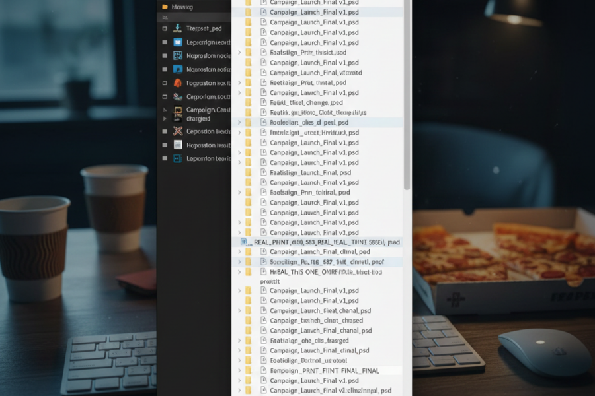Screen dimensions: 595x396
Task: Select file name 'FeaAt_tiisel_change.sped'
Action: point(306,102)
